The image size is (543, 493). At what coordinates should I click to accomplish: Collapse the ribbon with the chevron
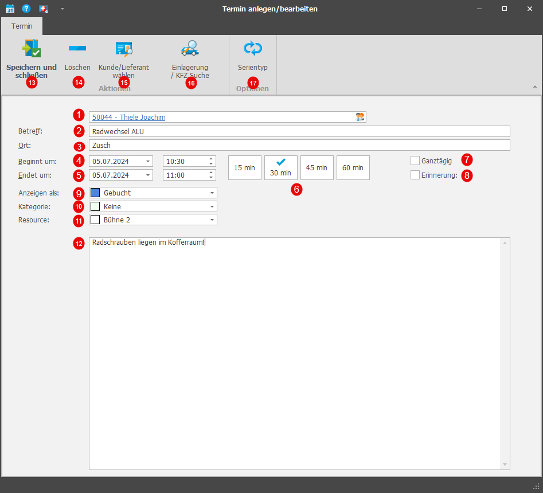[535, 87]
